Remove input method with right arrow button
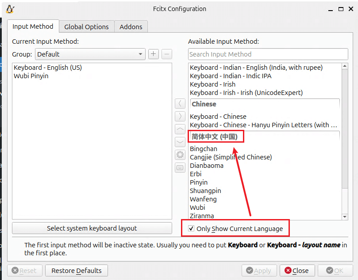Image resolution: width=358 pixels, height=280 pixels. [180, 117]
